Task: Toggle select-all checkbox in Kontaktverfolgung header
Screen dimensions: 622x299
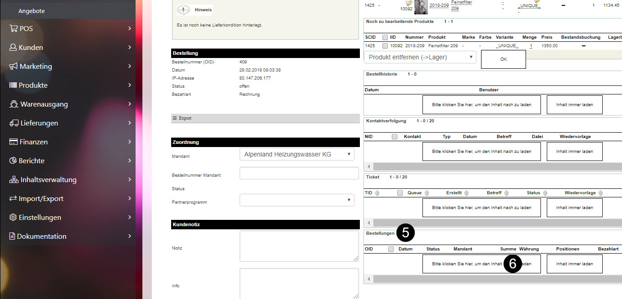Action: click(x=395, y=137)
